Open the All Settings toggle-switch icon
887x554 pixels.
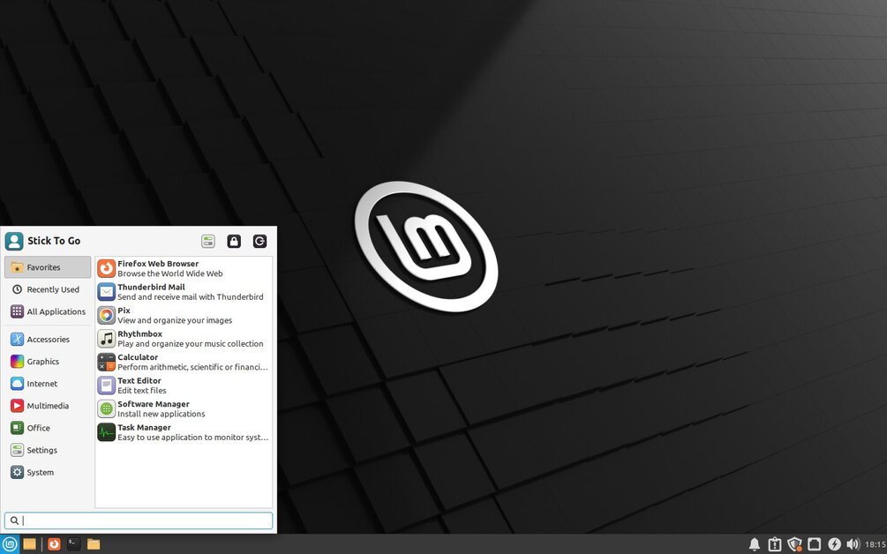coord(208,242)
